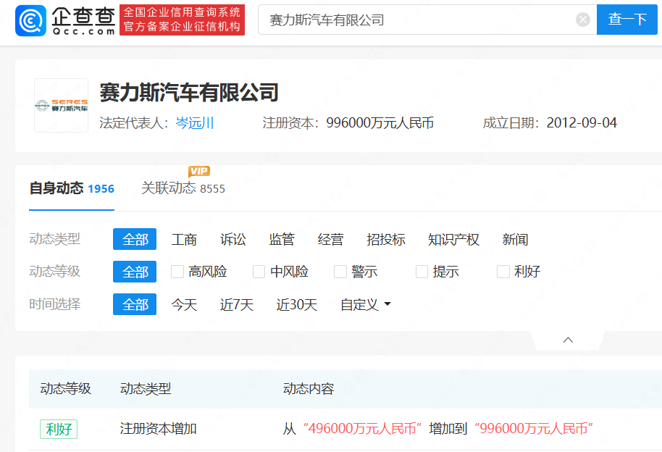This screenshot has width=662, height=452.
Task: Filter by 知识产权 type
Action: tap(453, 240)
